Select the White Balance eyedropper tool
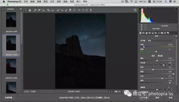The image size is (179, 102). (35, 10)
